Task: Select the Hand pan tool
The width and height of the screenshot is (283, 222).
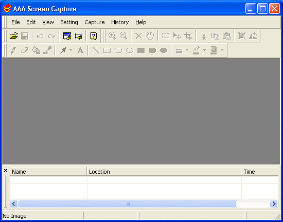Action: pos(150,35)
